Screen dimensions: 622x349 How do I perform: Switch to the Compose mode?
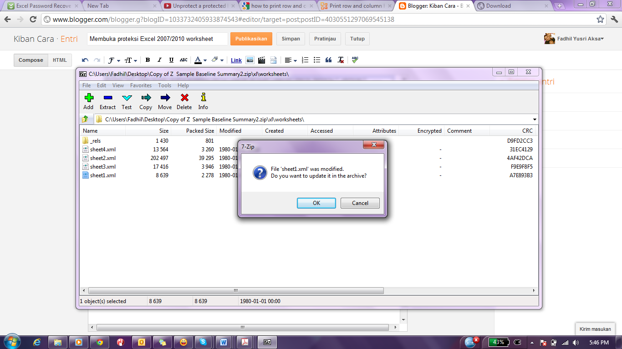[x=31, y=60]
